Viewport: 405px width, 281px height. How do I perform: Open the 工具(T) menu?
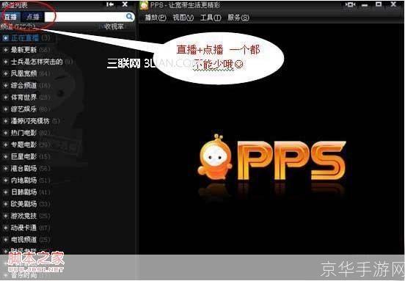211,18
